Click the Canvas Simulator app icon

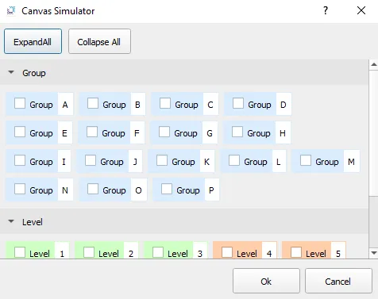pyautogui.click(x=11, y=11)
